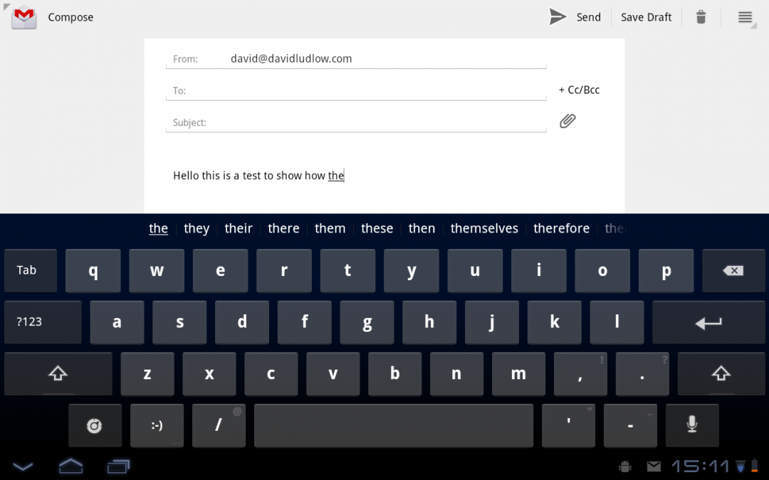
Task: Tap the d key
Action: [x=242, y=322]
